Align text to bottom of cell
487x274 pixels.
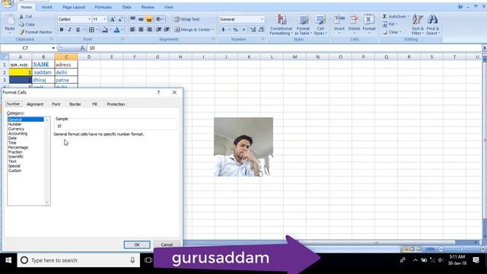click(149, 19)
